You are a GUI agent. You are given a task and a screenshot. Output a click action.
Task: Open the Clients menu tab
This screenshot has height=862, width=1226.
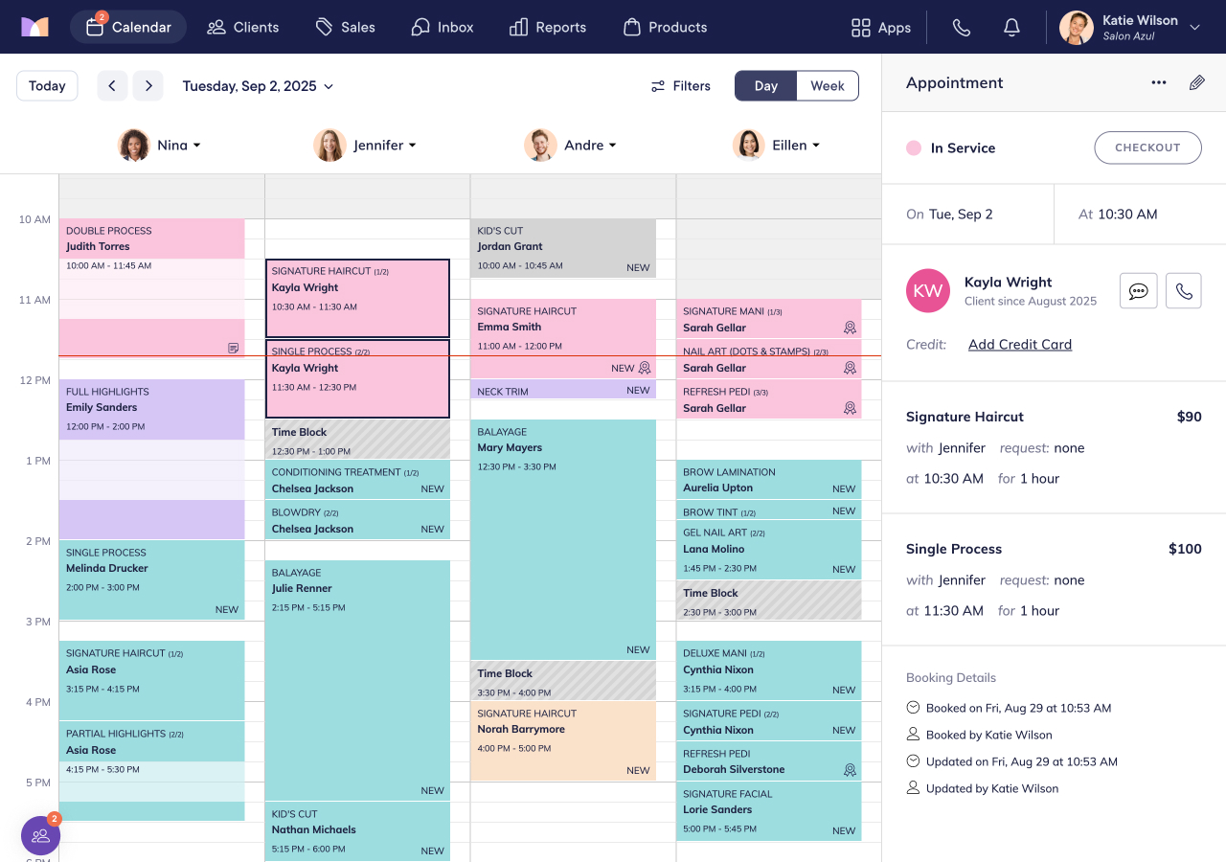243,27
